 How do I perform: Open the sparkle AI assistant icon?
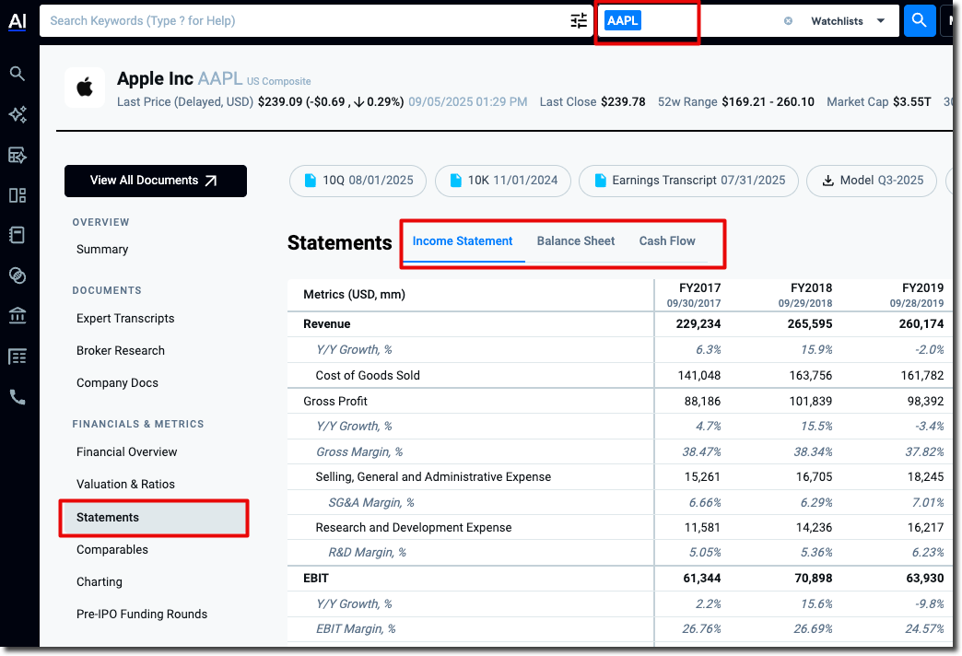point(18,114)
